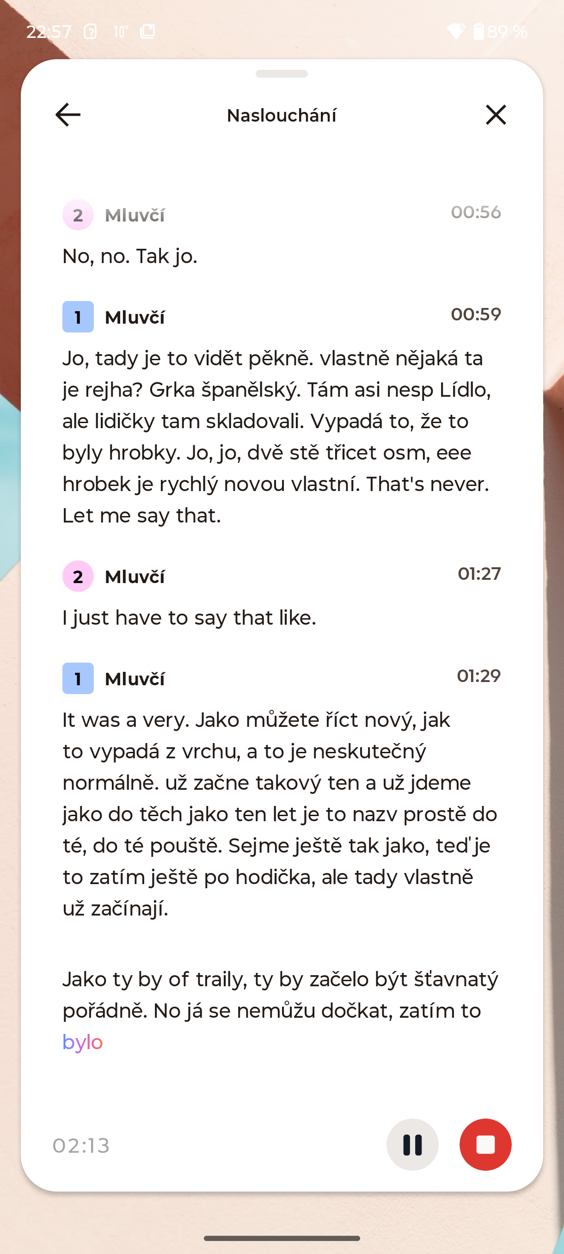
Task: Tap speaker 1 avatar at 01:29
Action: 78,679
